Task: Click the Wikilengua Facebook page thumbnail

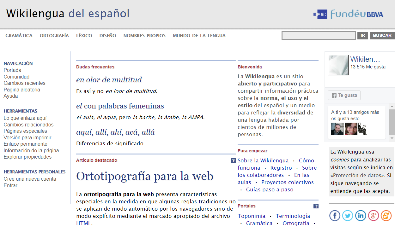Action: point(338,65)
